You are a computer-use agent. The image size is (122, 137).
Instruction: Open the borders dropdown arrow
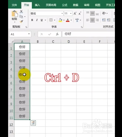pyautogui.click(x=55, y=20)
